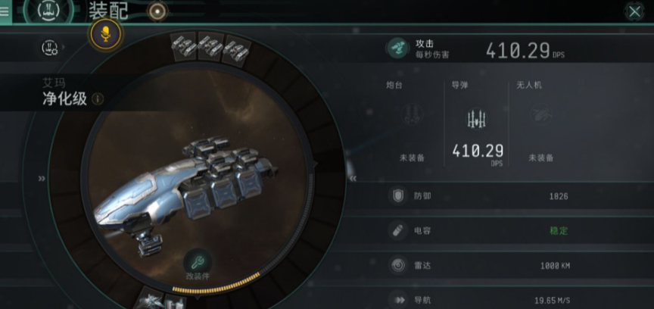Open the hamburger menu at top left
Image resolution: width=654 pixels, height=309 pixels.
5,11
